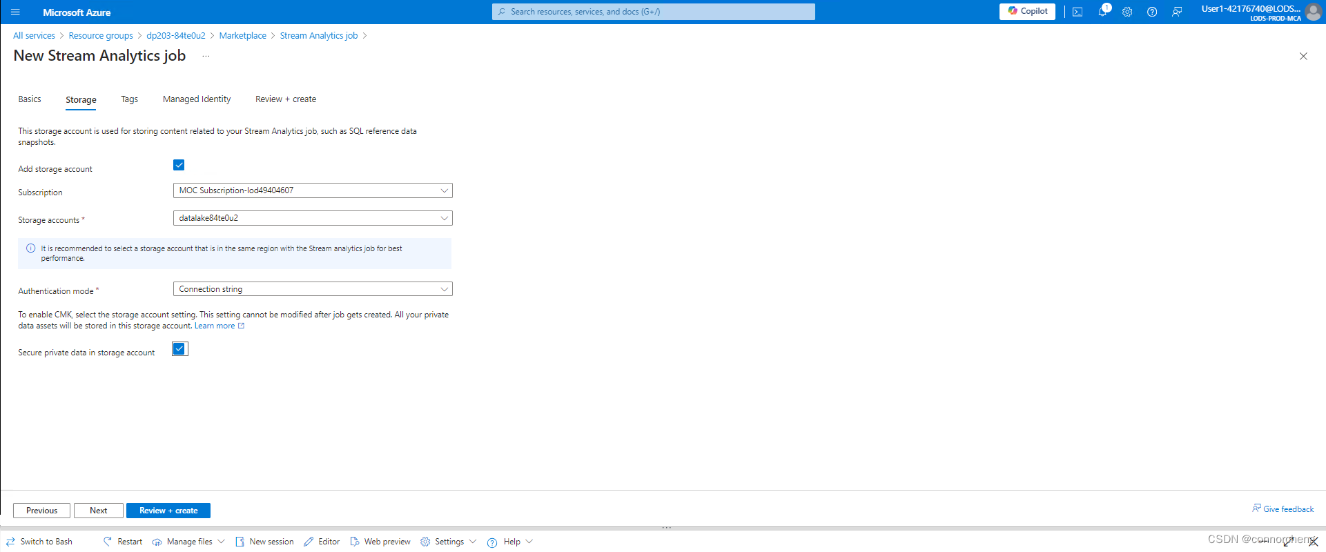The height and width of the screenshot is (552, 1326).
Task: Open the ellipsis beside New Stream Analytics job
Action: point(206,56)
